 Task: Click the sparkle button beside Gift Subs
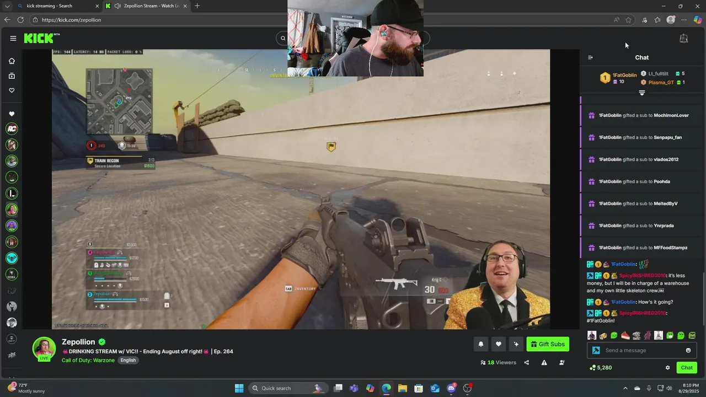tap(516, 344)
